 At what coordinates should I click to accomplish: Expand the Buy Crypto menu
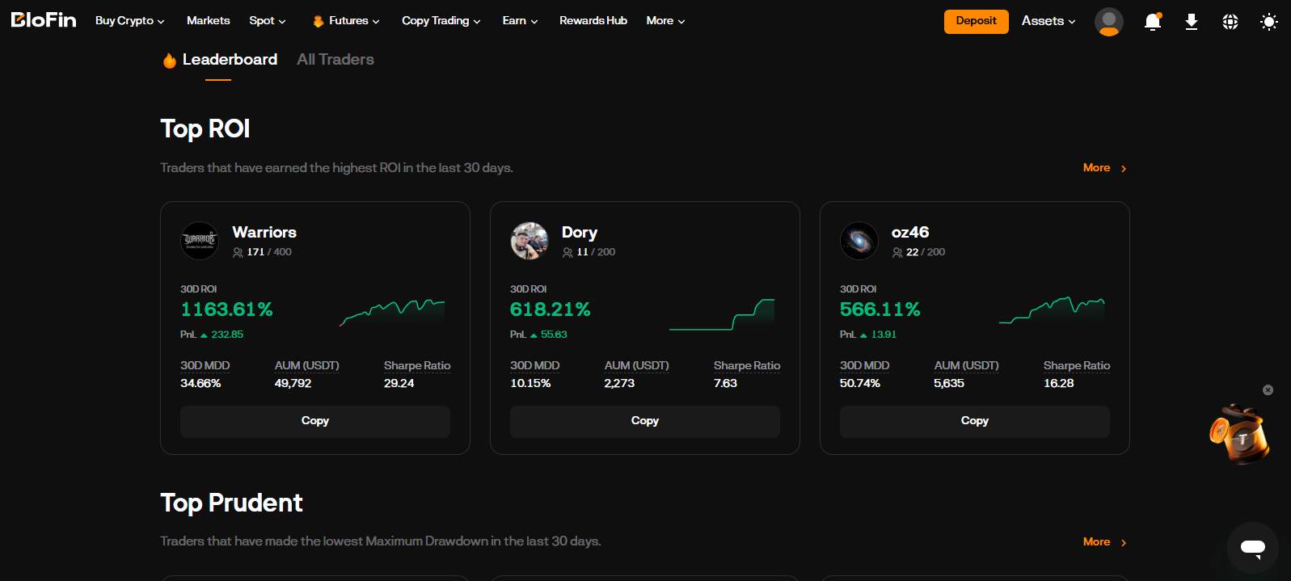click(x=130, y=21)
